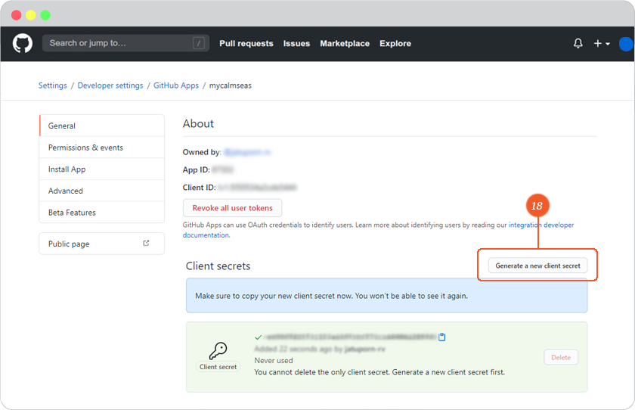Click the slash shortcut icon in search
The width and height of the screenshot is (635, 410).
tap(198, 43)
